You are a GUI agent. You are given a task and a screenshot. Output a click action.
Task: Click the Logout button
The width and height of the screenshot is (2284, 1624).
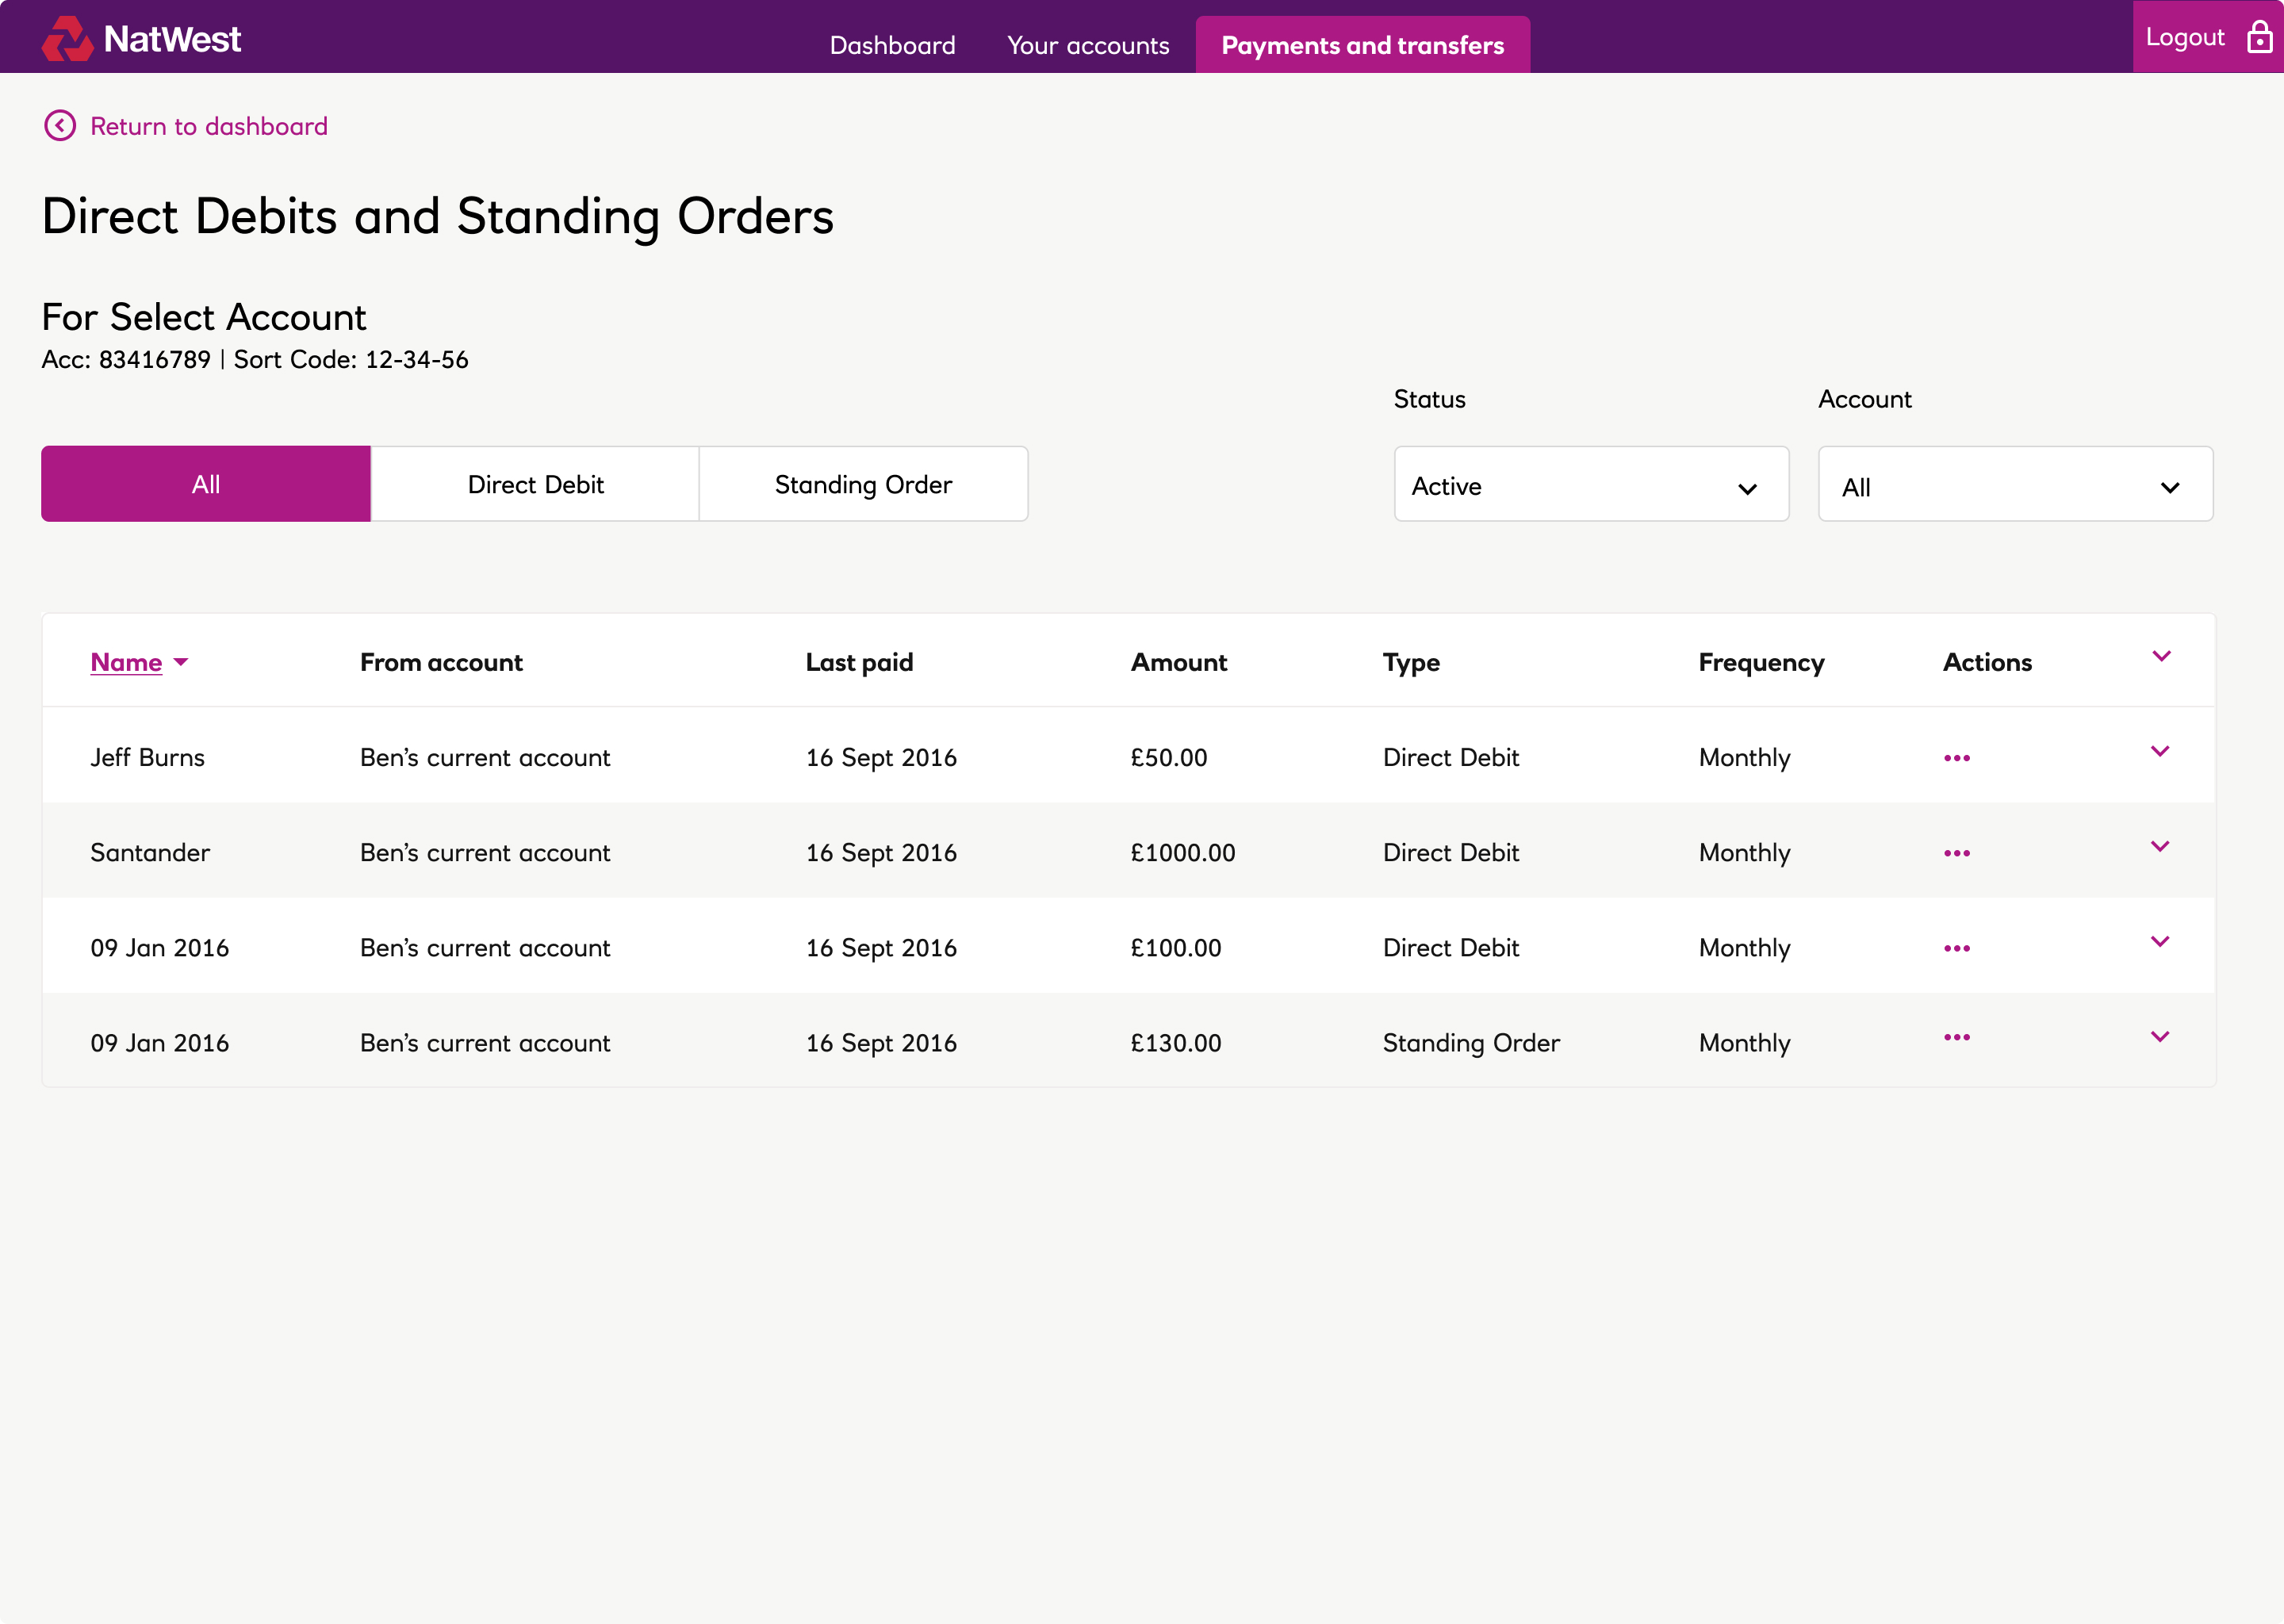pos(2207,36)
